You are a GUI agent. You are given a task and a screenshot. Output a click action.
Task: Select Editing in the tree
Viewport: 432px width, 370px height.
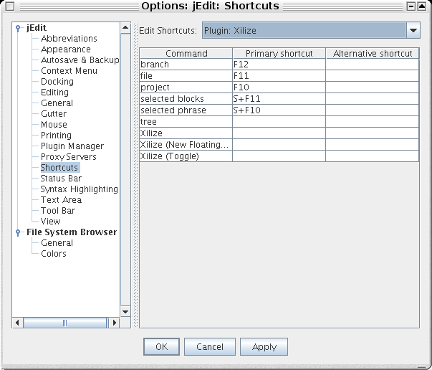(54, 92)
